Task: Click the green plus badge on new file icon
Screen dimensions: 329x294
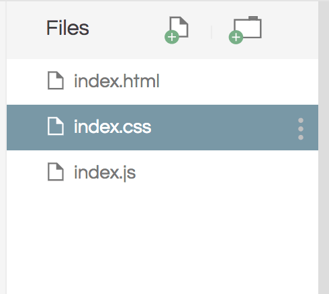Action: tap(172, 37)
